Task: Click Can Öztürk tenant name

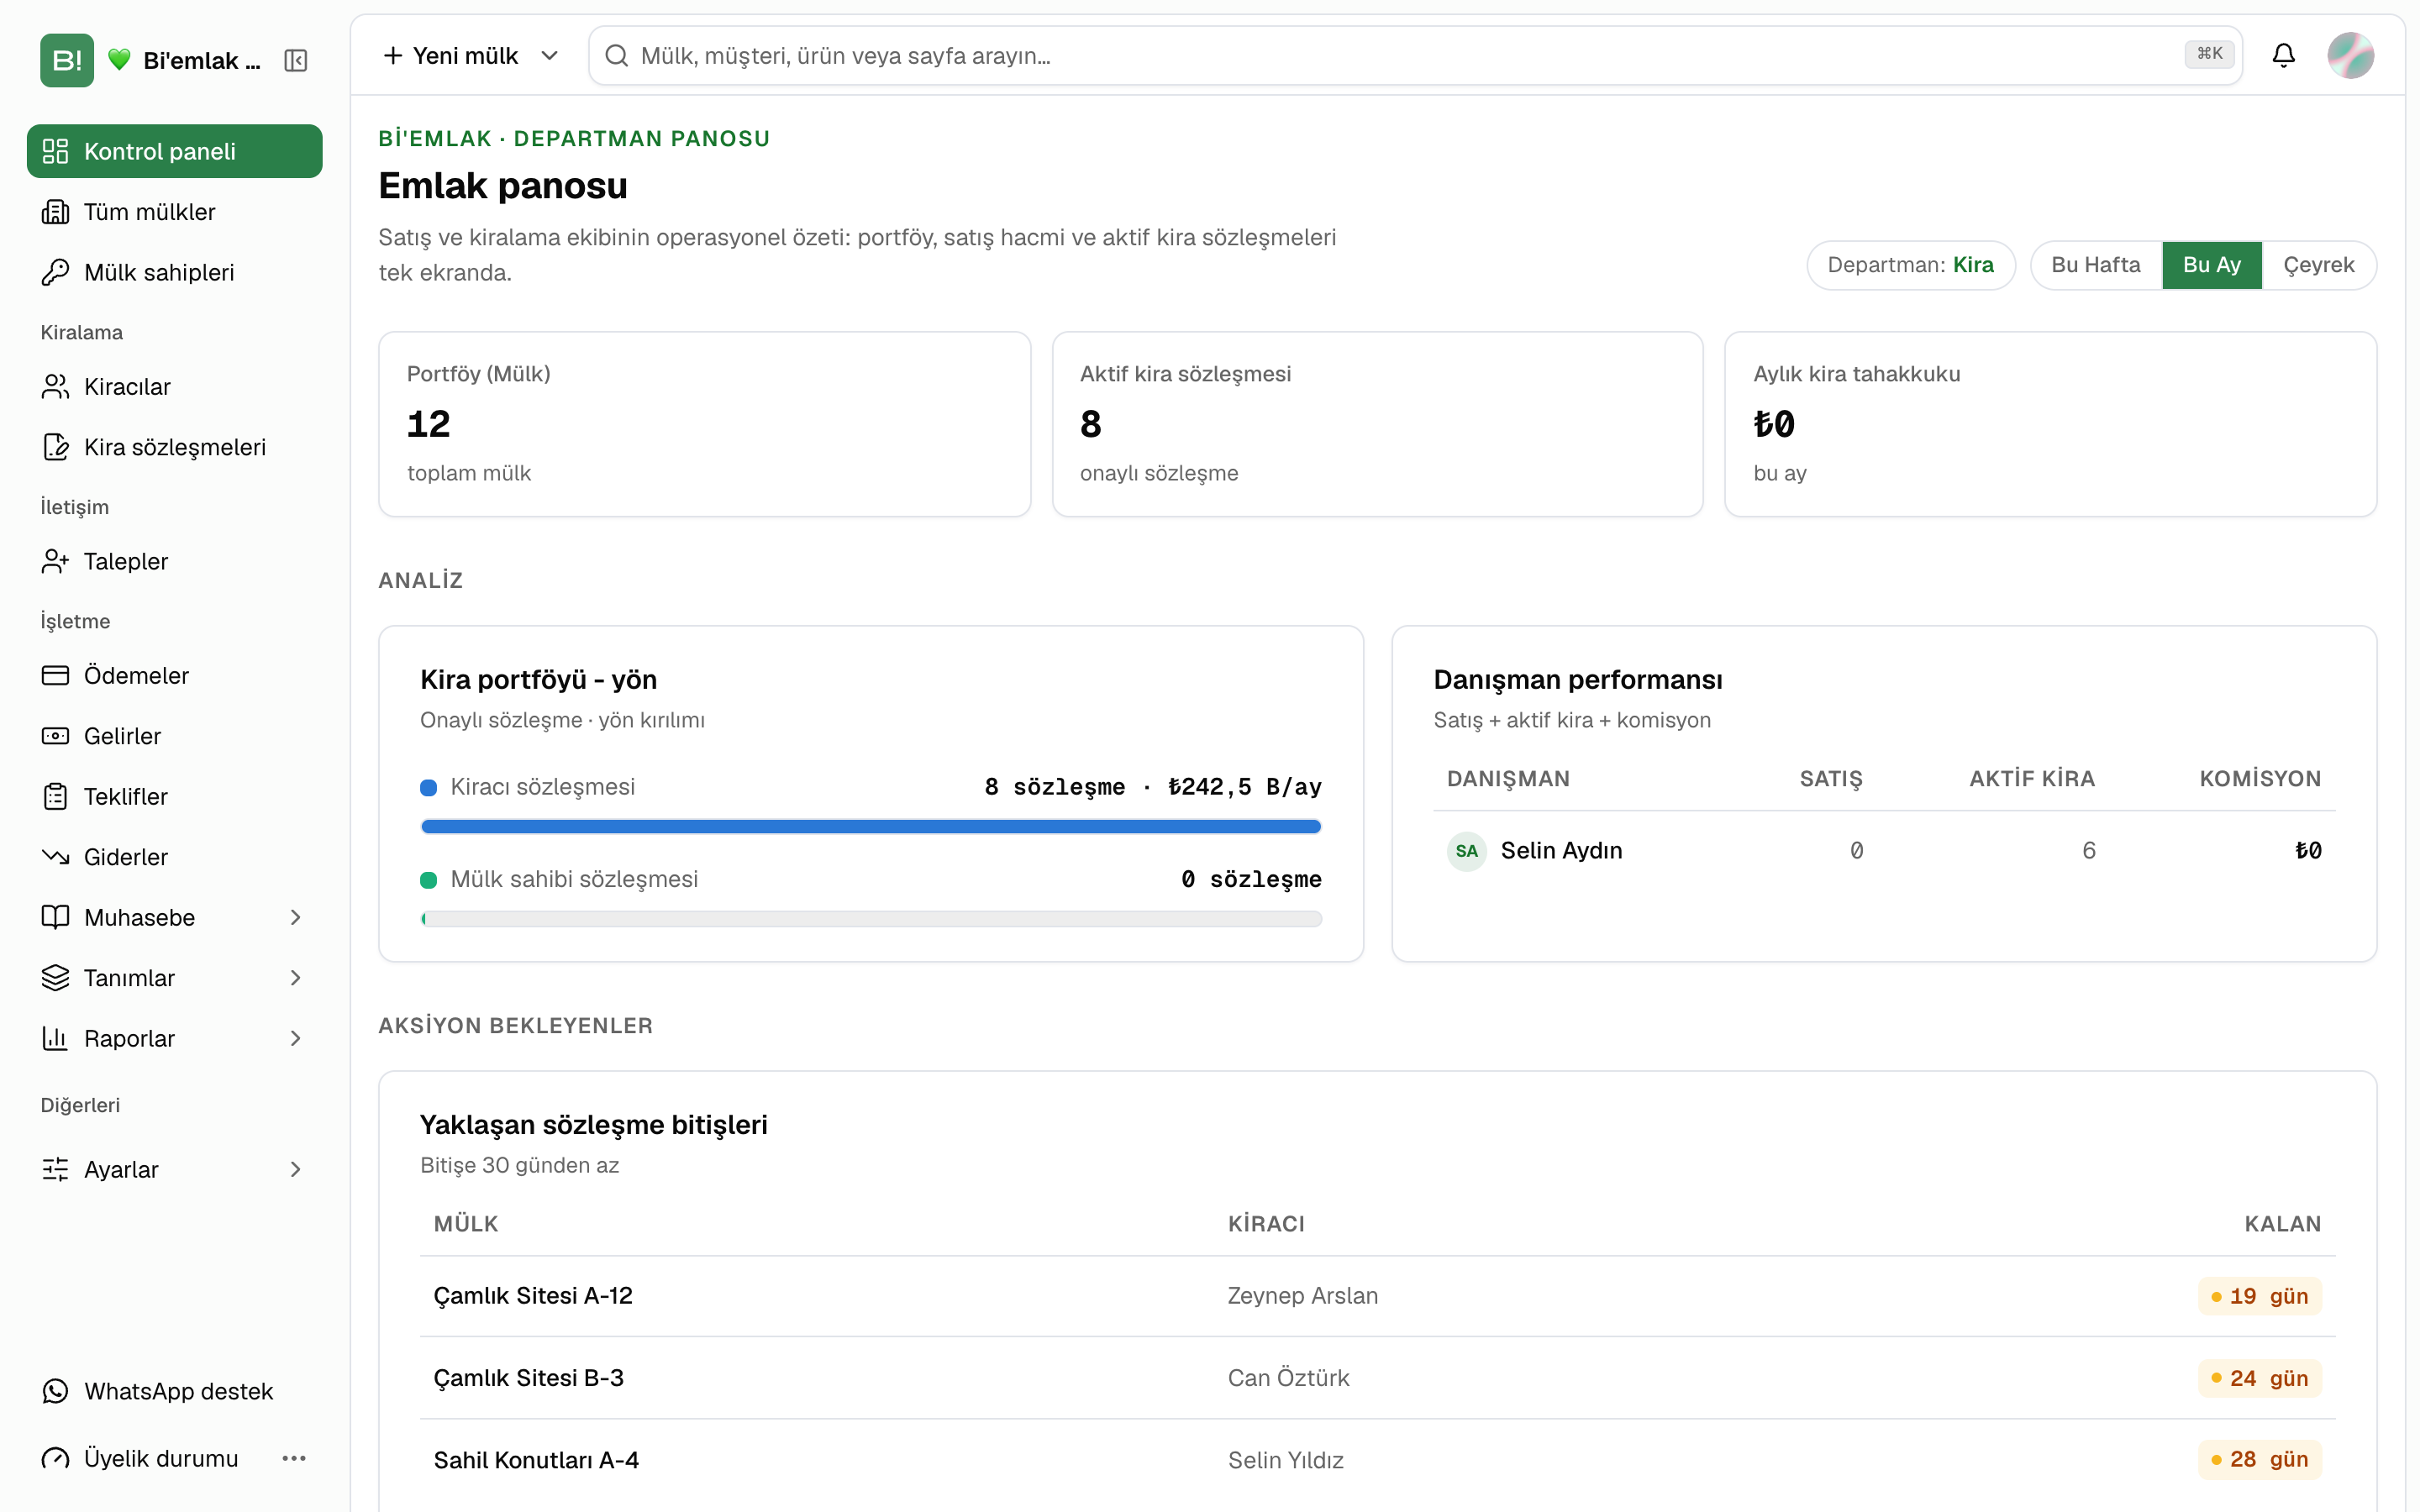Action: coord(1288,1378)
